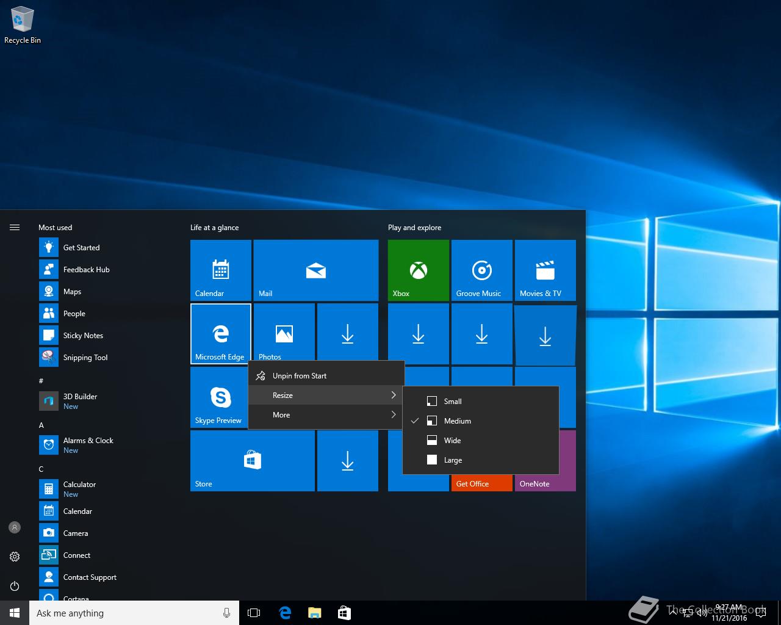The height and width of the screenshot is (625, 781).
Task: Click the A letter header
Action: pyautogui.click(x=41, y=425)
